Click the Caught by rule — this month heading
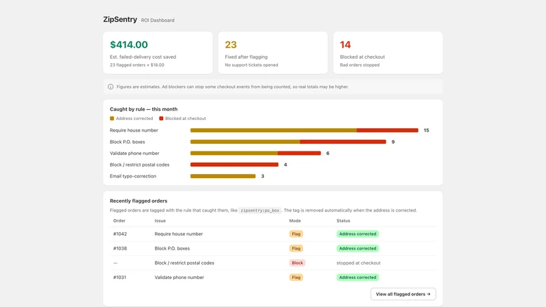This screenshot has width=546, height=307. 143,109
